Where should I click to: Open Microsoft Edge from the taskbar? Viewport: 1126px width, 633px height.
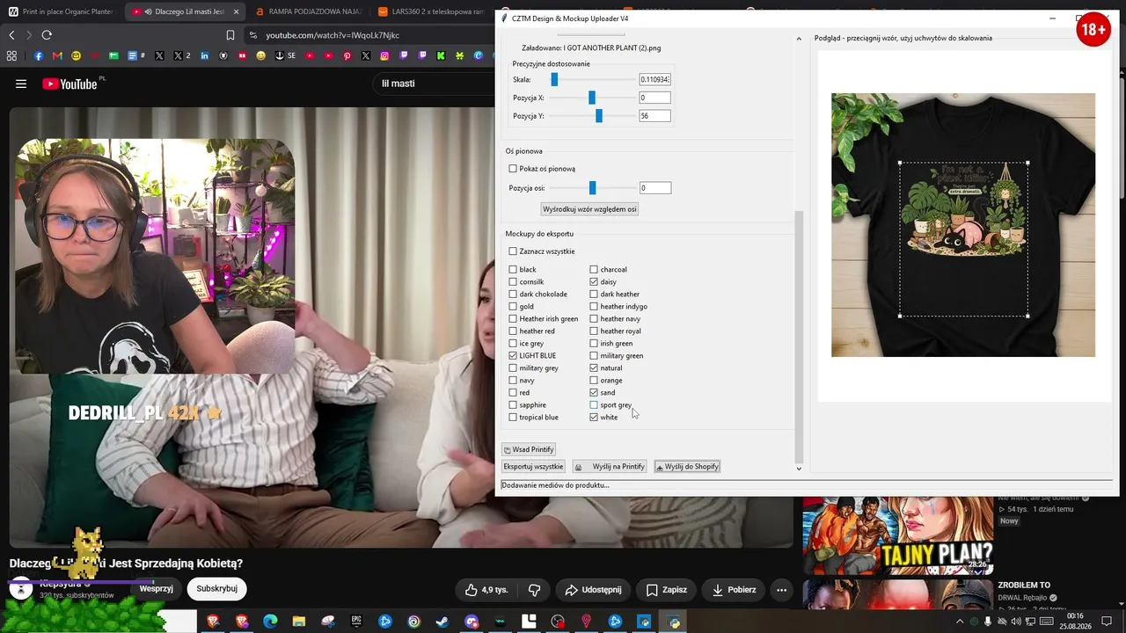click(270, 622)
